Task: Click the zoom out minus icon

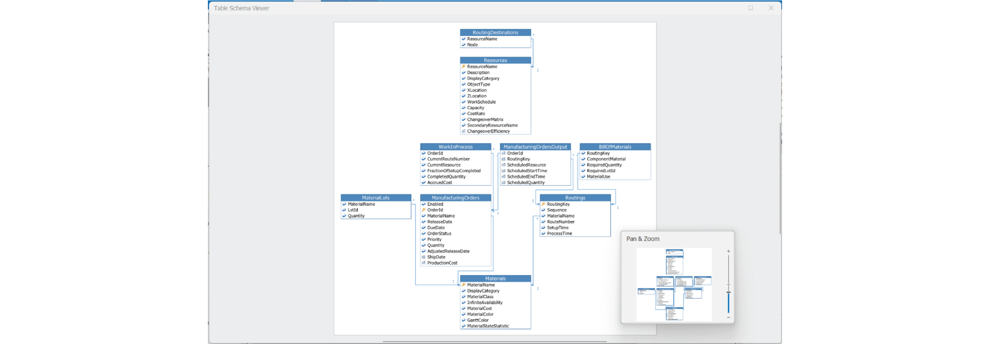Action: (x=728, y=318)
